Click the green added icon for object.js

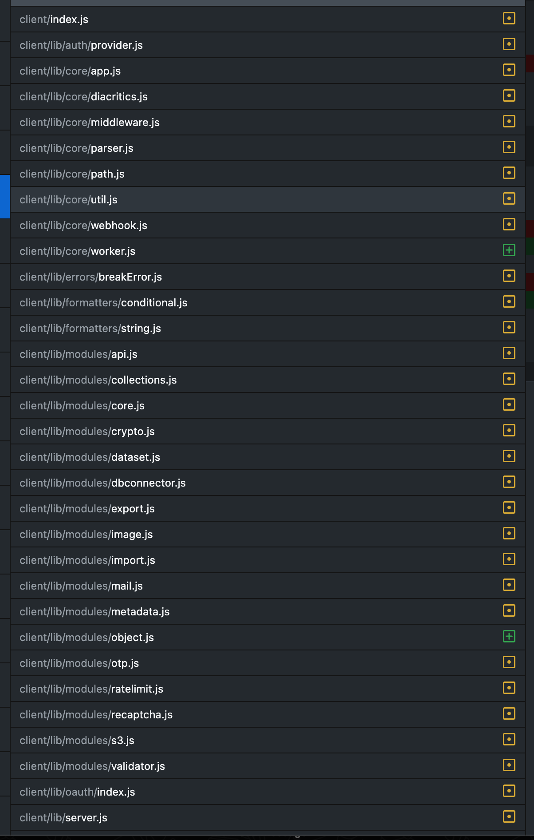509,637
